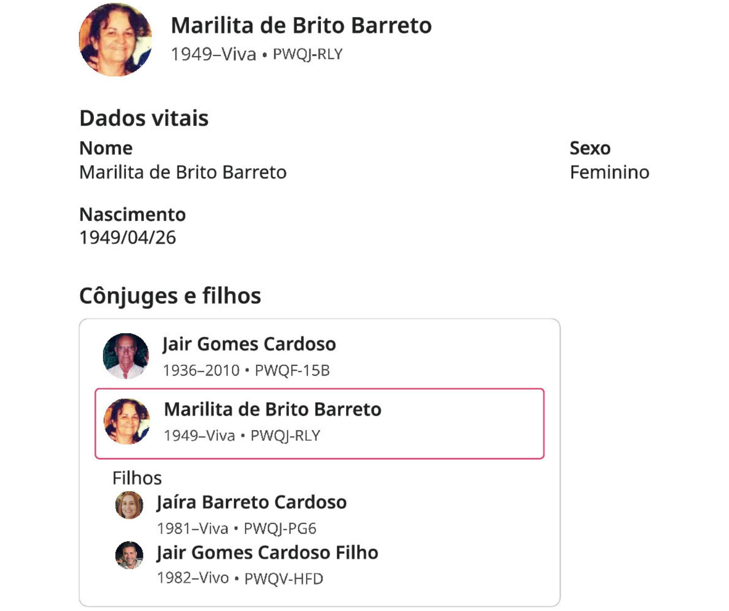The image size is (729, 611).
Task: Open the Jair Gomes Cardoso Filho link
Action: (x=267, y=553)
